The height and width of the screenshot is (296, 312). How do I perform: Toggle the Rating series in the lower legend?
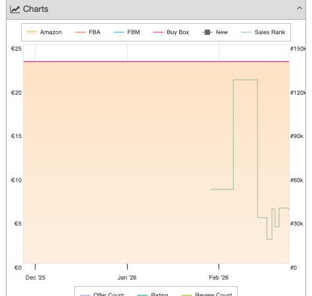click(153, 294)
